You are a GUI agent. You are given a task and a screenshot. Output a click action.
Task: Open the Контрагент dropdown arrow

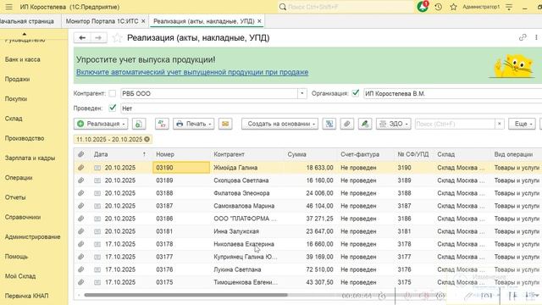point(302,93)
